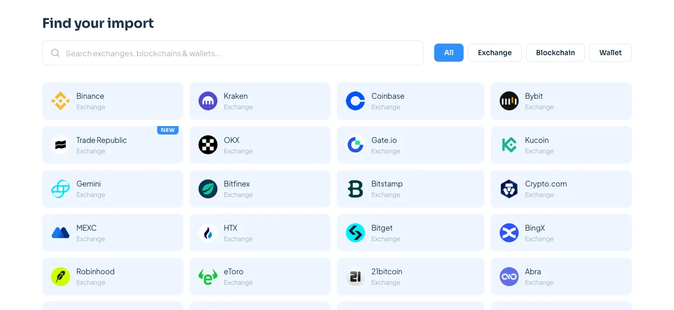Click the Gemini logo icon
This screenshot has height=310, width=674.
click(x=61, y=189)
